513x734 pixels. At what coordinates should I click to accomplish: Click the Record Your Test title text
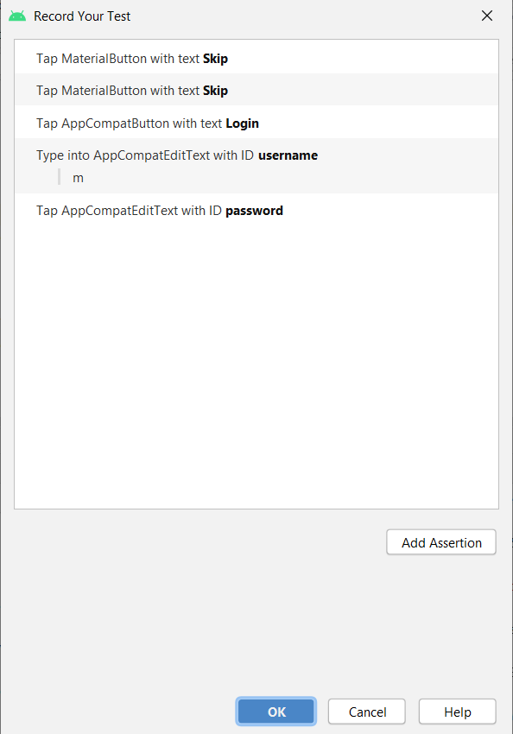(x=82, y=16)
